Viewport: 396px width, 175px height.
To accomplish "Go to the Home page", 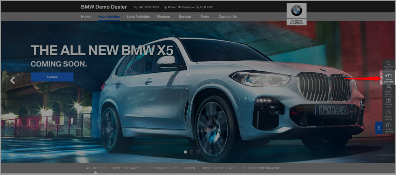I will tap(86, 17).
